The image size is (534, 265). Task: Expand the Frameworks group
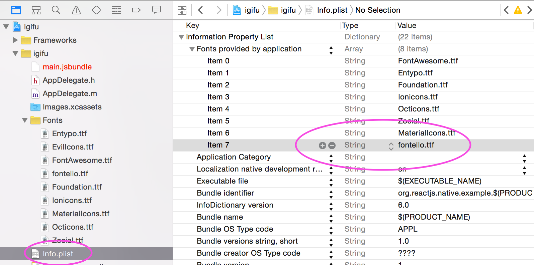coord(15,40)
